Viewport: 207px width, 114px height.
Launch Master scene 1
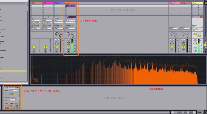[193, 6]
